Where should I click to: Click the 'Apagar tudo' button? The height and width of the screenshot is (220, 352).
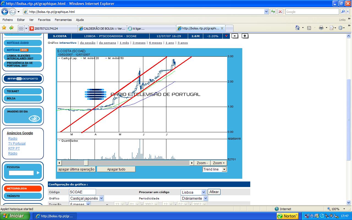point(116,169)
